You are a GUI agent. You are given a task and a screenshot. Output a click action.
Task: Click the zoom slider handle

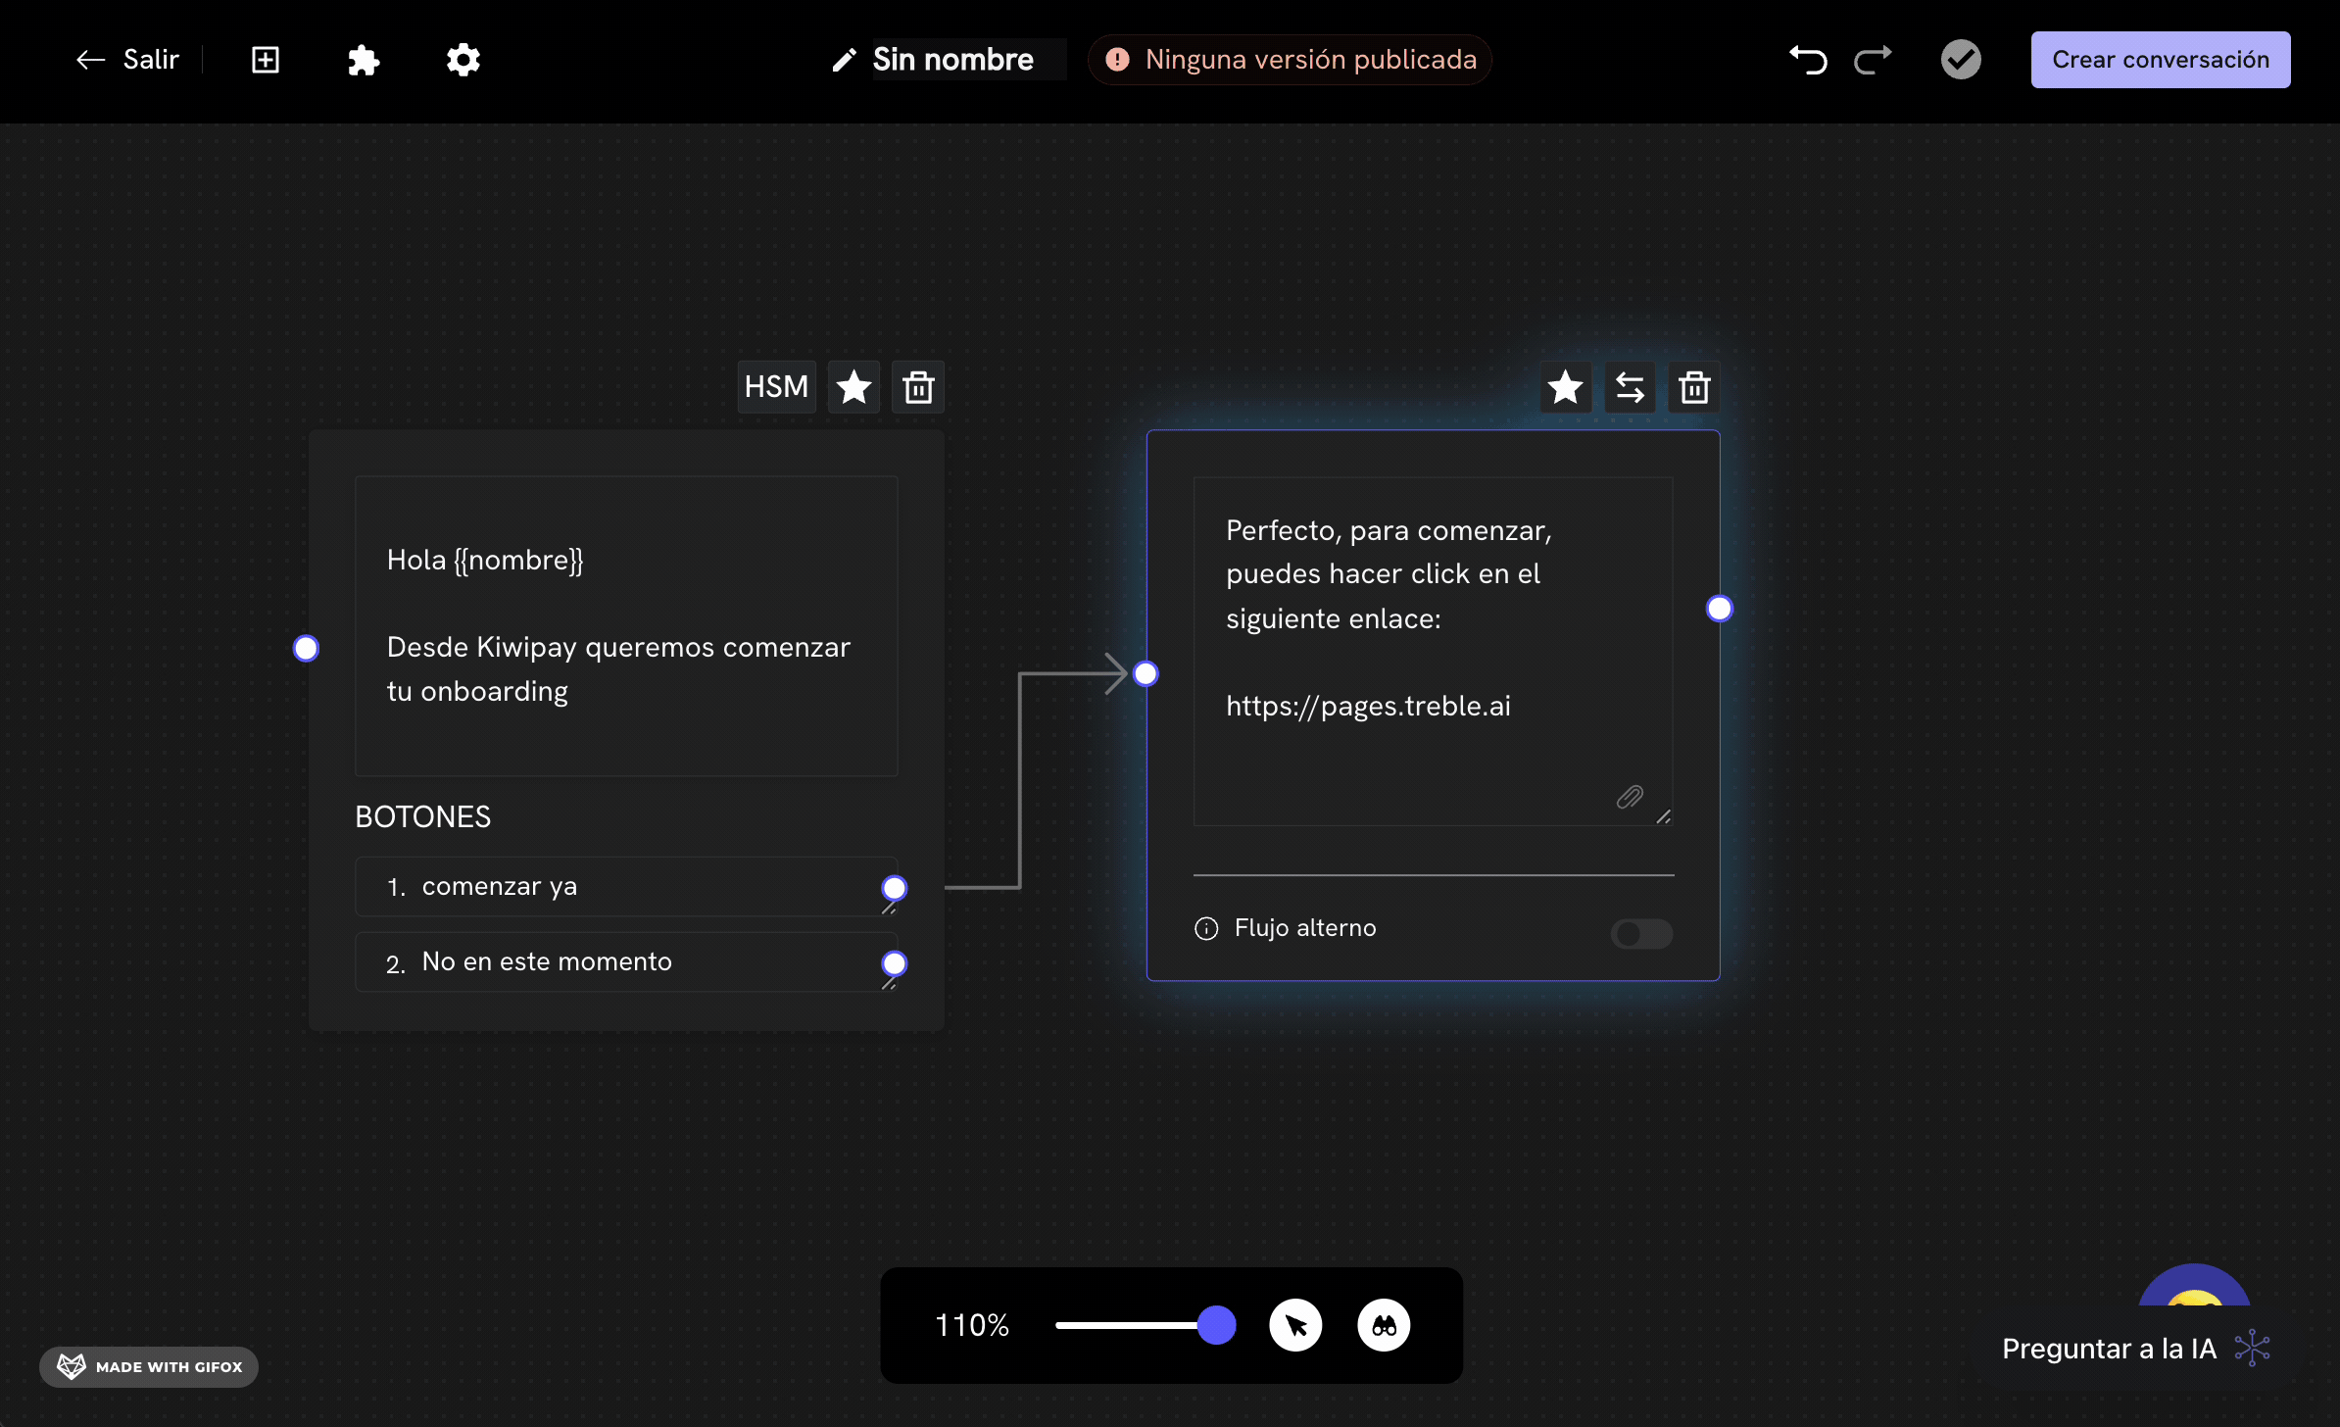click(1216, 1325)
